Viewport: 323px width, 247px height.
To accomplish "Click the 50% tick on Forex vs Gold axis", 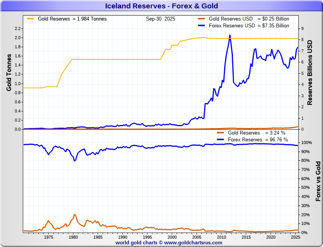I will tap(306, 187).
